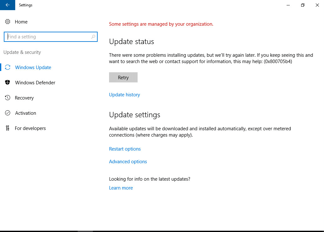Click the Update status heading

pyautogui.click(x=132, y=42)
